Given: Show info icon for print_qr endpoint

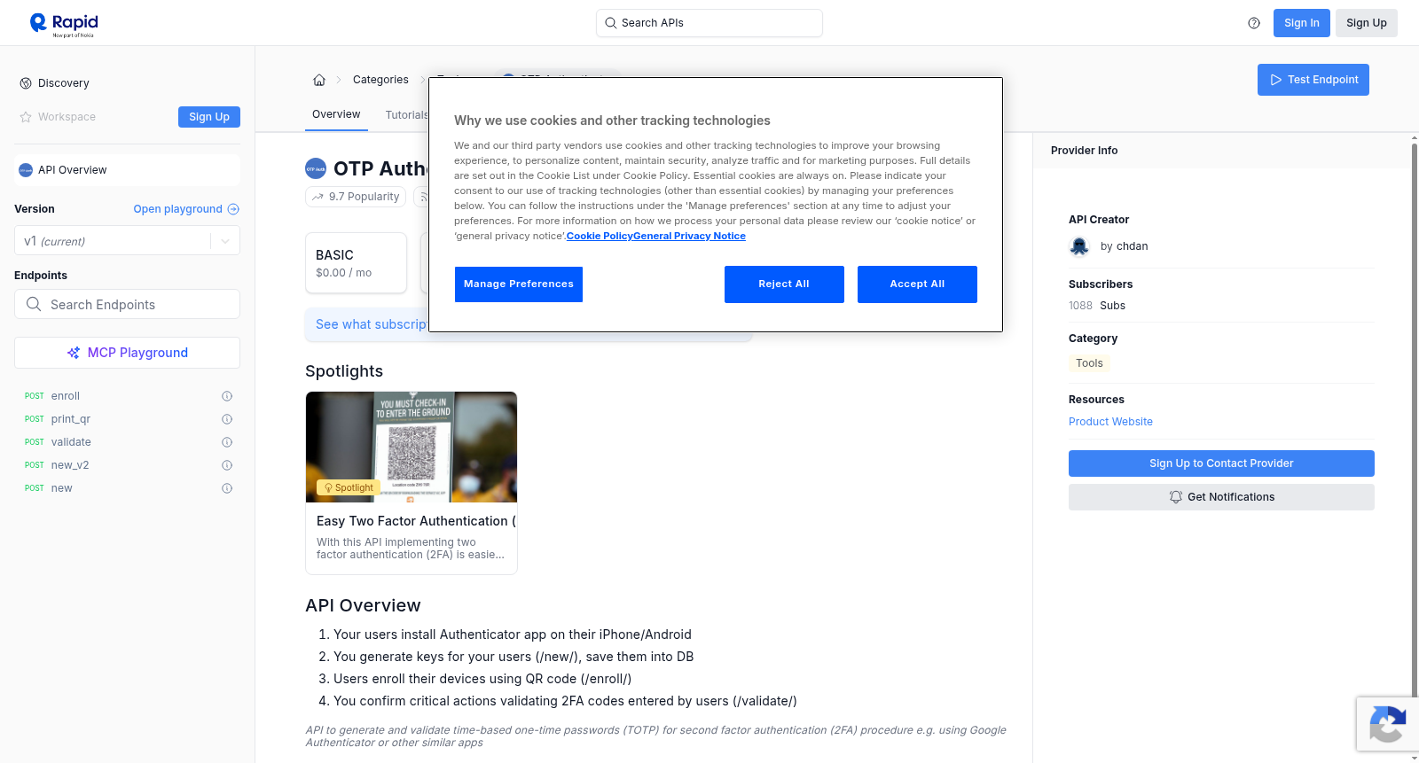Looking at the screenshot, I should click(227, 419).
